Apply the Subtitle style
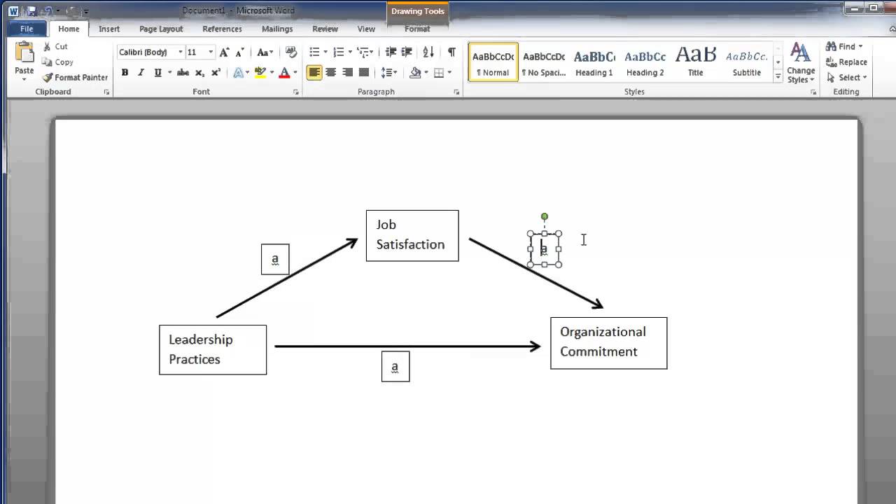The image size is (896, 504). click(747, 62)
